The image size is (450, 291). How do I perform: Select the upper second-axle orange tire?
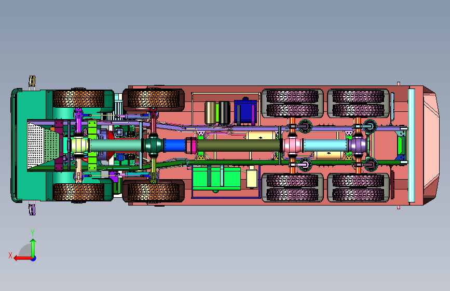(x=154, y=99)
